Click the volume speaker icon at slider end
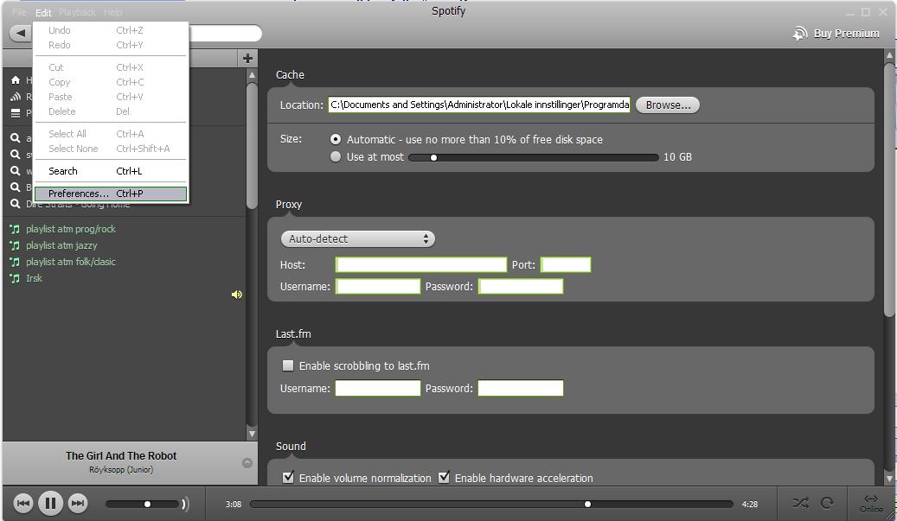897x521 pixels. pyautogui.click(x=185, y=504)
